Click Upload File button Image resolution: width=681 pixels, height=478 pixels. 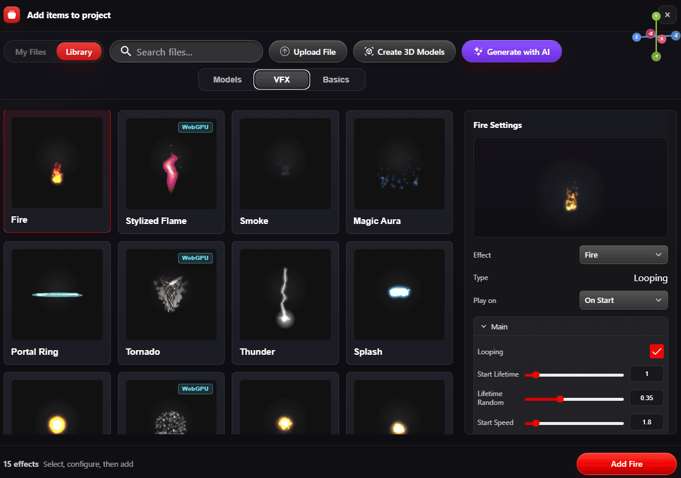pyautogui.click(x=308, y=51)
